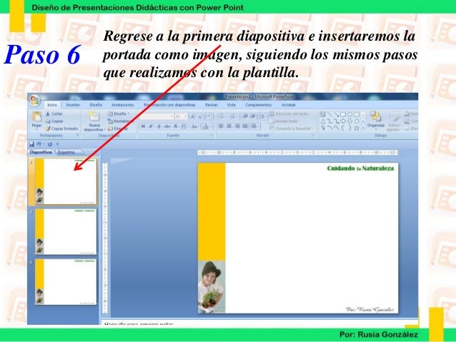Click Dirección del texto button
456x342 pixels.
(x=290, y=114)
